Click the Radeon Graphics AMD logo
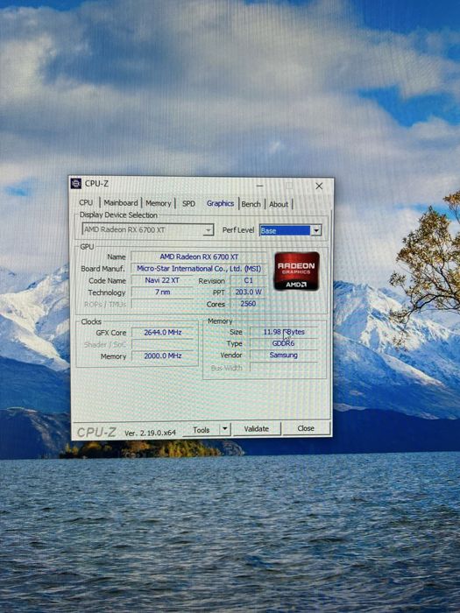This screenshot has height=613, width=460. (x=296, y=271)
